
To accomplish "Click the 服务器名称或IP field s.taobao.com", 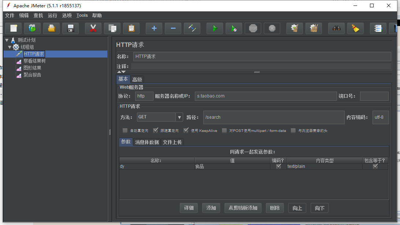I will click(x=266, y=96).
